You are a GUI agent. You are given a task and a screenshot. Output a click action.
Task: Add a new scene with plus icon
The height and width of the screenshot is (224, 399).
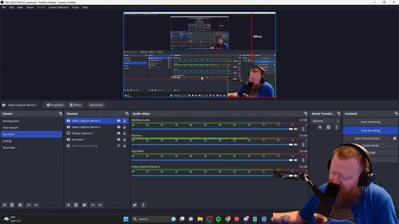tap(4, 205)
